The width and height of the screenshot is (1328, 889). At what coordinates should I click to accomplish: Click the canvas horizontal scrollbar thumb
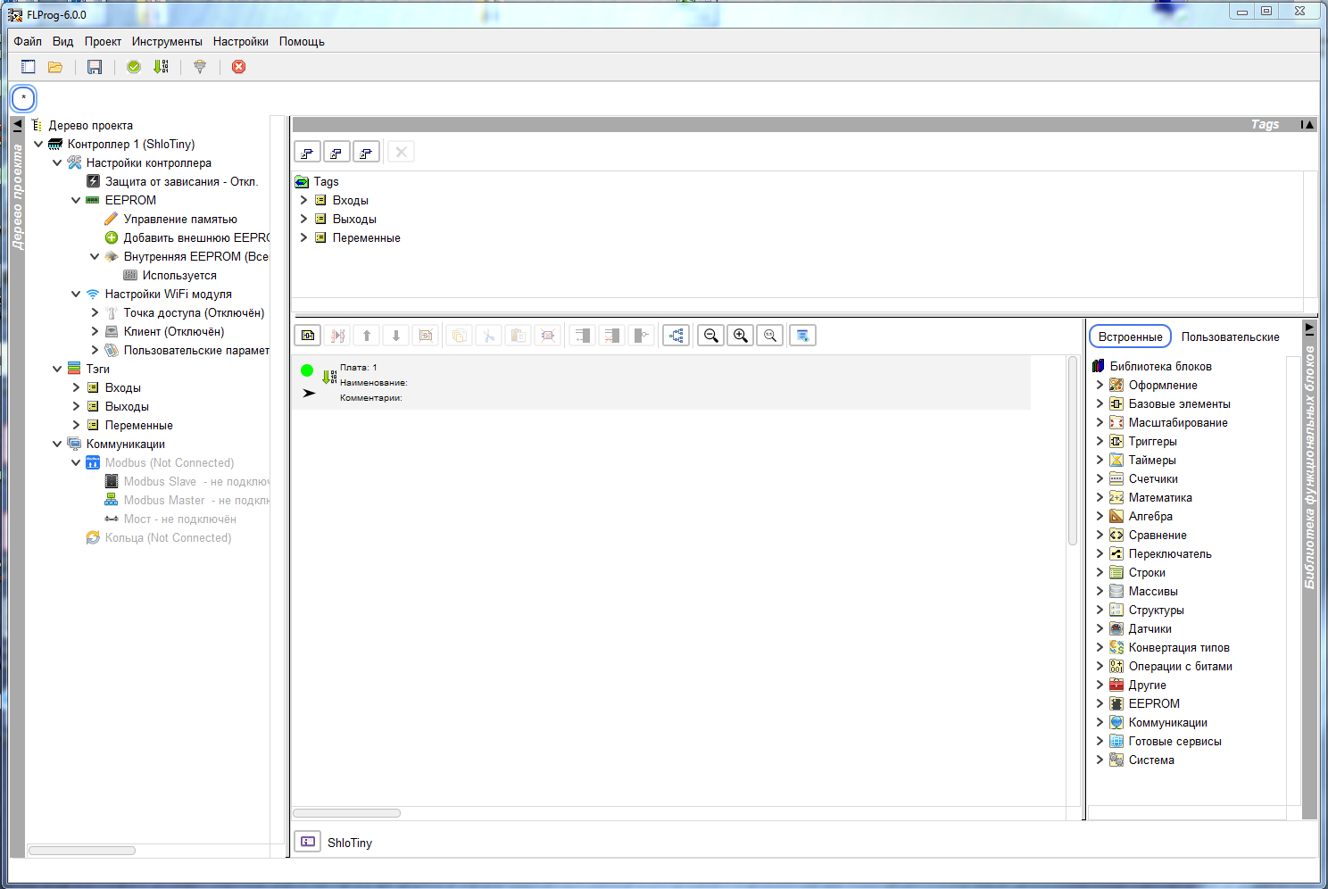point(346,813)
